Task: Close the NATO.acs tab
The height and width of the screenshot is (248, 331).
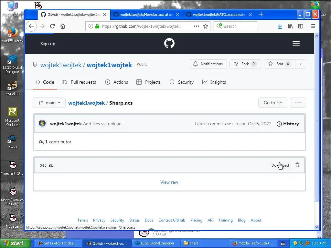Action: click(250, 15)
